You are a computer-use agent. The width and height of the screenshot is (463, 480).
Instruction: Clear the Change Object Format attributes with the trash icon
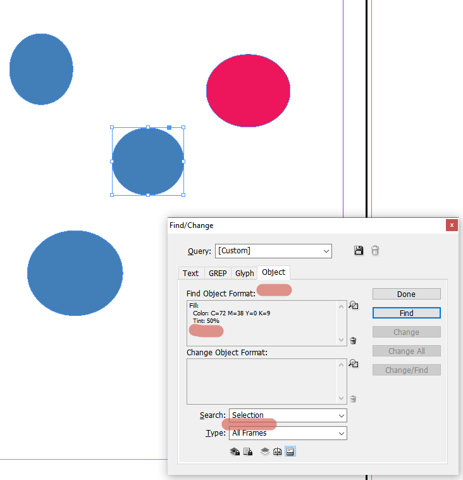tap(353, 399)
